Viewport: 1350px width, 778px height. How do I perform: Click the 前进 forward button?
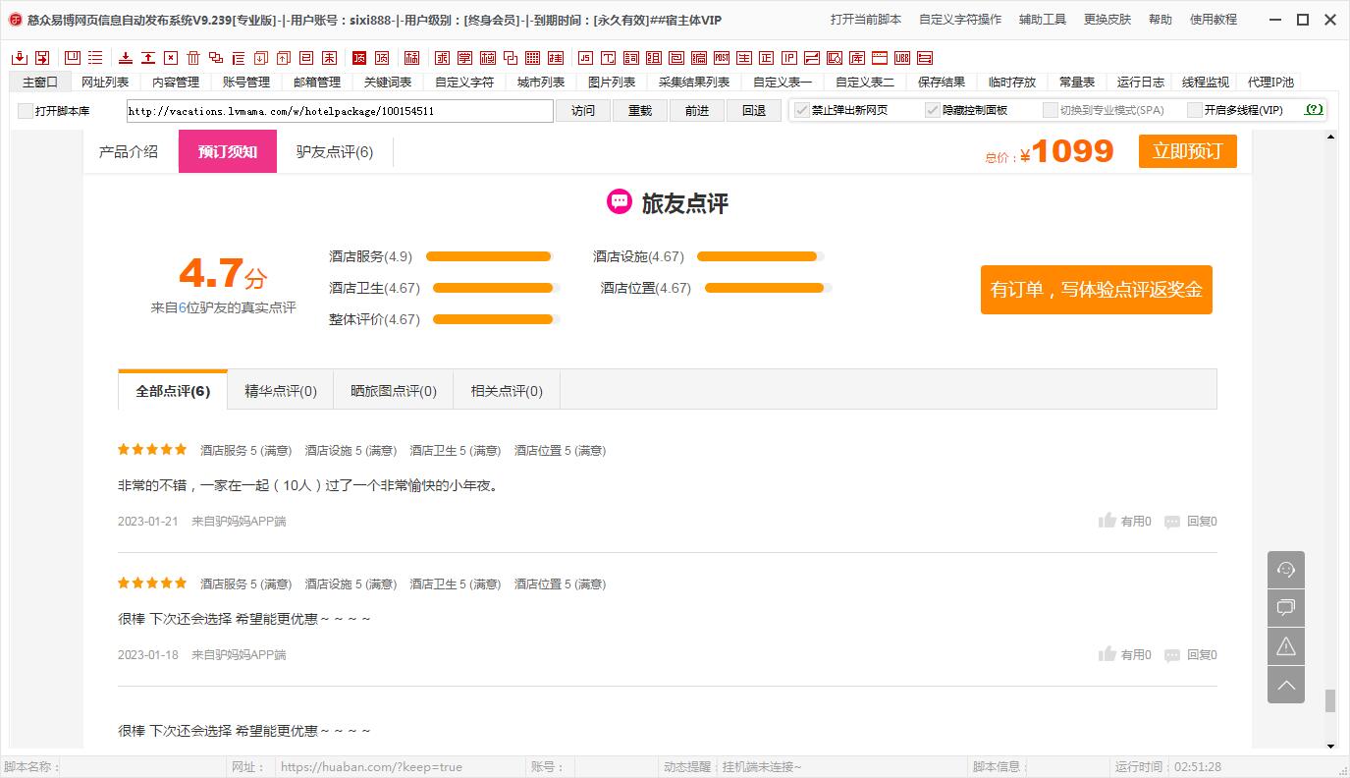[697, 111]
